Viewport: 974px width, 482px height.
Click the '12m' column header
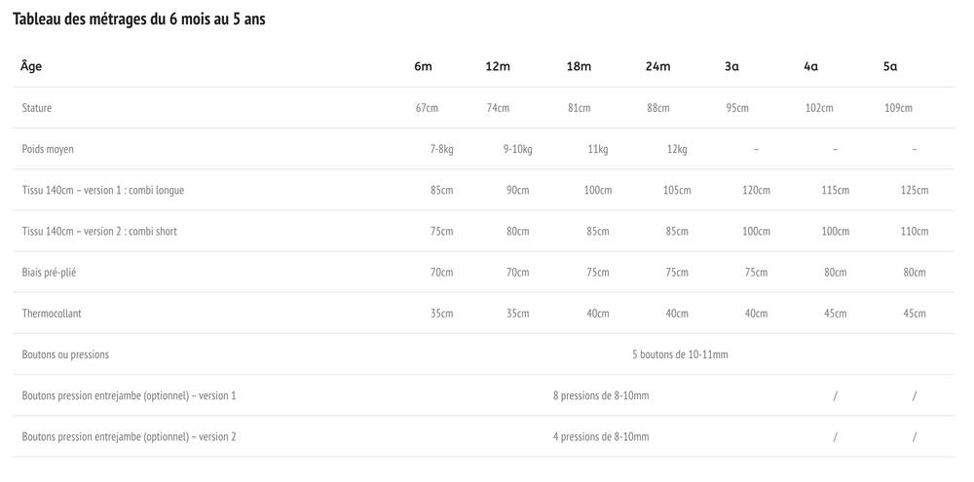pyautogui.click(x=498, y=66)
